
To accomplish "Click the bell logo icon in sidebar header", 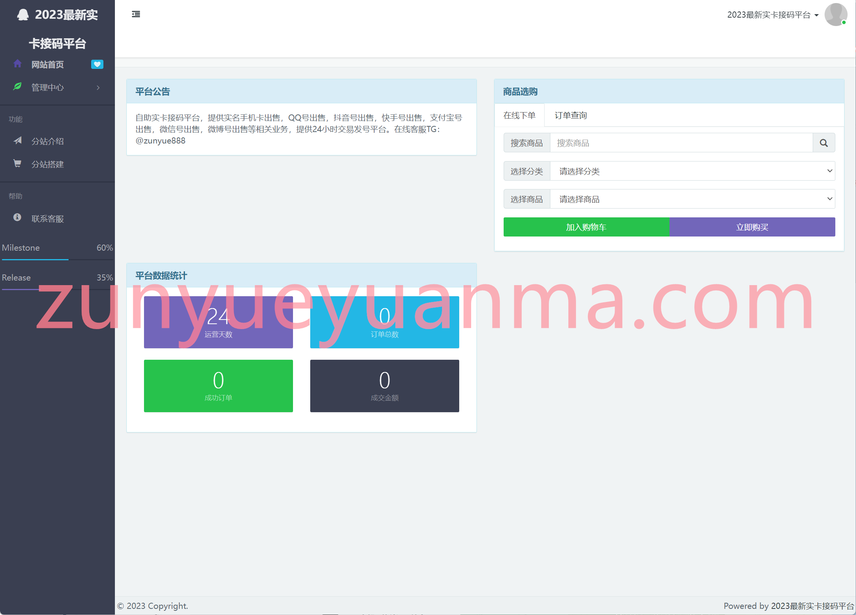I will (x=23, y=15).
